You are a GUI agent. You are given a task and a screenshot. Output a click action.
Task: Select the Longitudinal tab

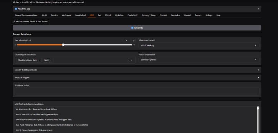pos(80,15)
